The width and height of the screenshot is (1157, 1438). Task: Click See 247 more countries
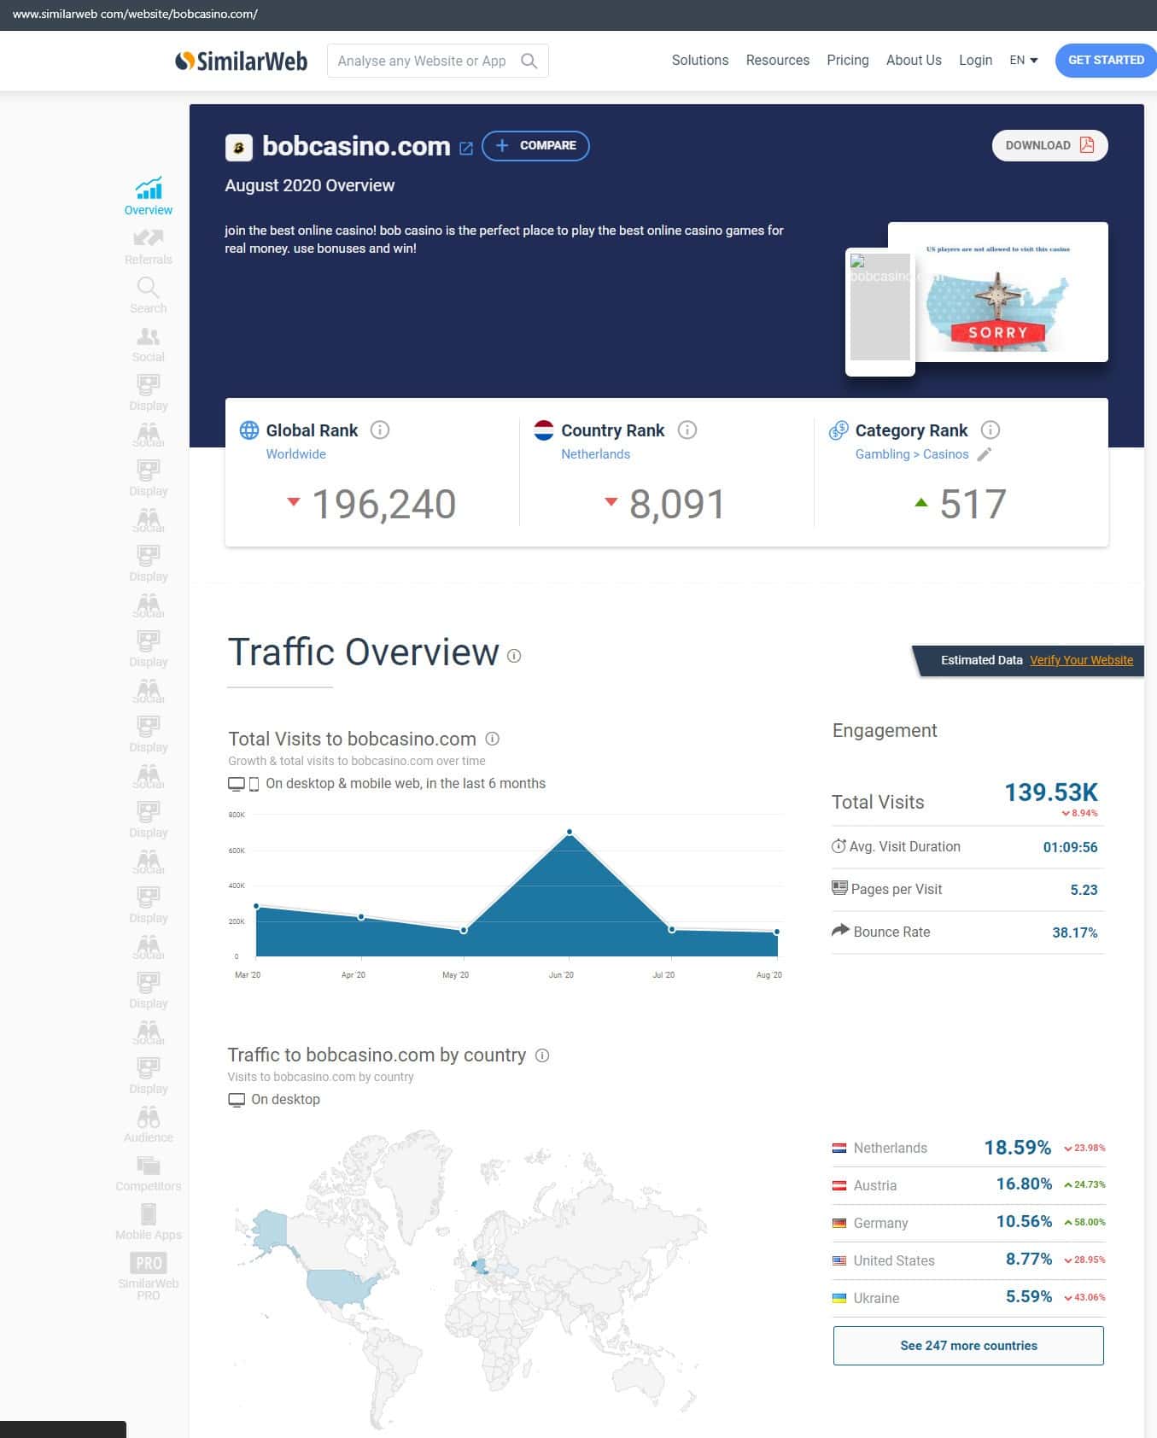coord(968,1345)
